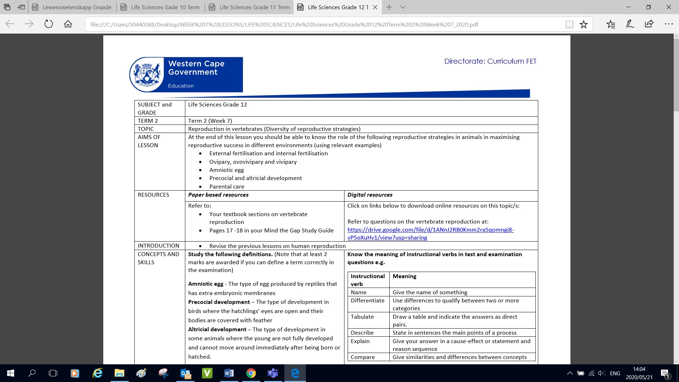Click 'Parental care' bullet item
Viewport: 679px width, 382px height.
coord(227,186)
